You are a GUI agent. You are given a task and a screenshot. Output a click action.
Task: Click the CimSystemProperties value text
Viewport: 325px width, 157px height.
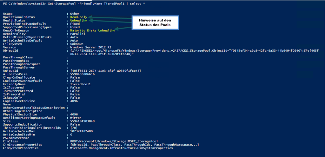click(x=121, y=148)
